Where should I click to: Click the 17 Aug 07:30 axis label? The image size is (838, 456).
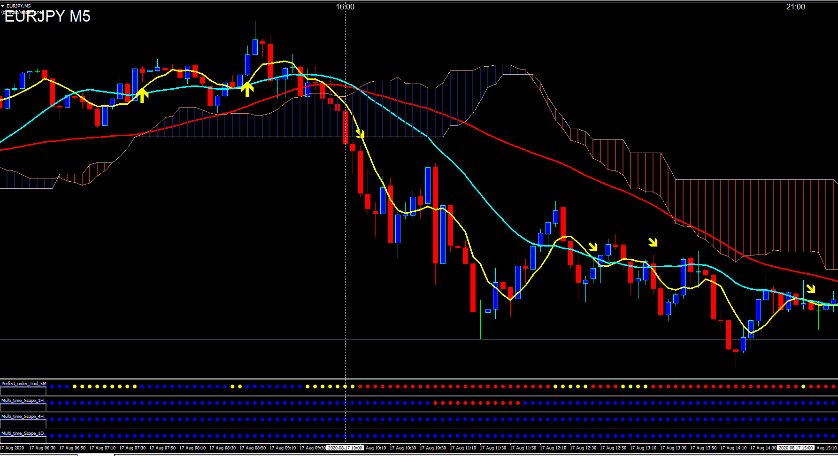132,448
